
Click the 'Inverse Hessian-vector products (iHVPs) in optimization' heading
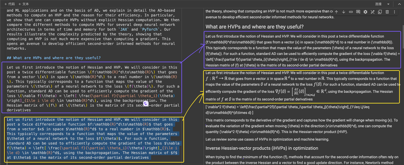(261, 148)
